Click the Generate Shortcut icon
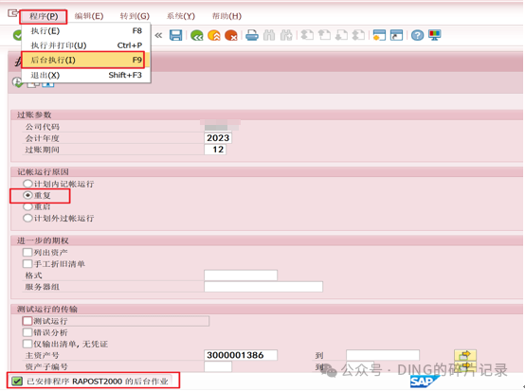The image size is (525, 391). [396, 35]
